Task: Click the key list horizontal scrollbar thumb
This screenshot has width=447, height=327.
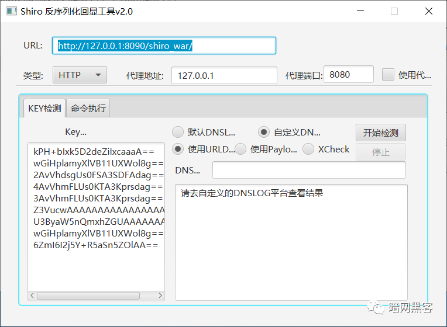Action: pyautogui.click(x=88, y=295)
